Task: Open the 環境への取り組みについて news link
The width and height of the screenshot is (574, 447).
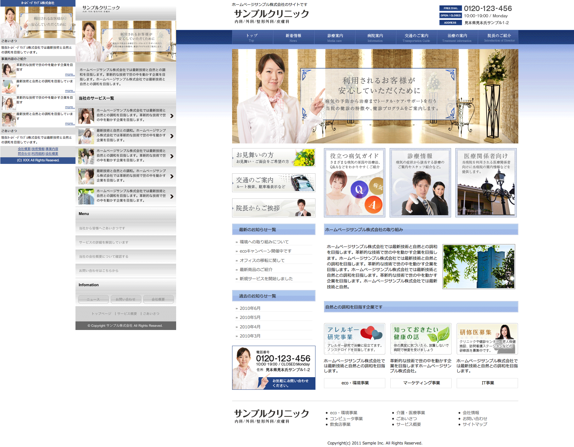Action: coord(264,242)
